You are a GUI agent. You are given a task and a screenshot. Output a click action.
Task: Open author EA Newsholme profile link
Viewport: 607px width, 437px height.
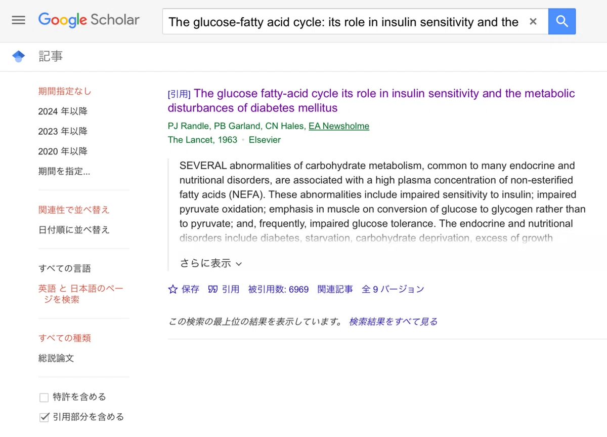(x=339, y=126)
